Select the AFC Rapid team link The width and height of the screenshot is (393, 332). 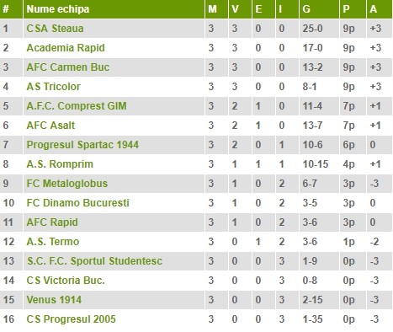tap(52, 222)
